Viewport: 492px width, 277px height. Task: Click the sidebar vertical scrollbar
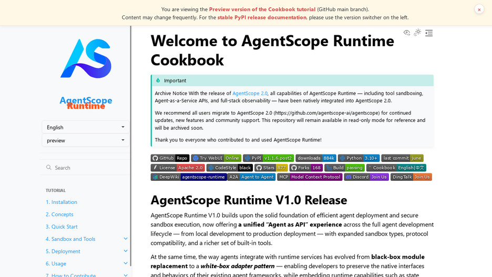coord(130,146)
